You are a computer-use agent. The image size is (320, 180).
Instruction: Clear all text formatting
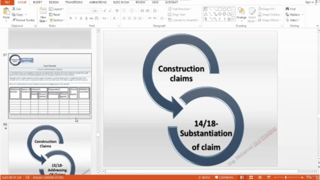coord(117,11)
